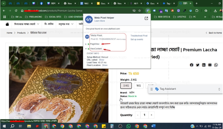The image size is (223, 129).
Task: Share product on Facebook
Action: click(x=192, y=65)
